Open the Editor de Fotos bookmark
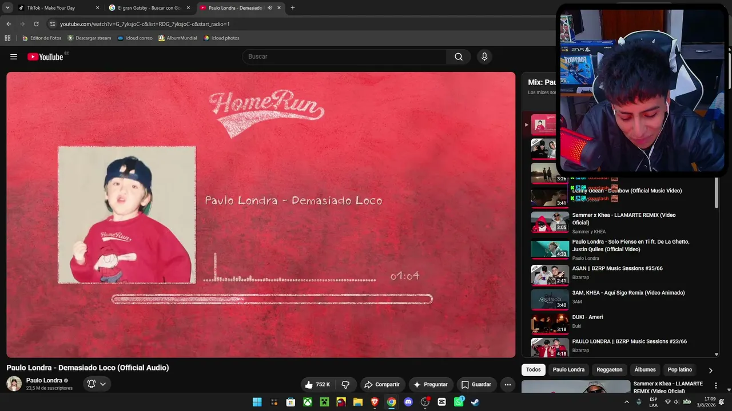Screen dimensions: 732x411 (x=41, y=38)
